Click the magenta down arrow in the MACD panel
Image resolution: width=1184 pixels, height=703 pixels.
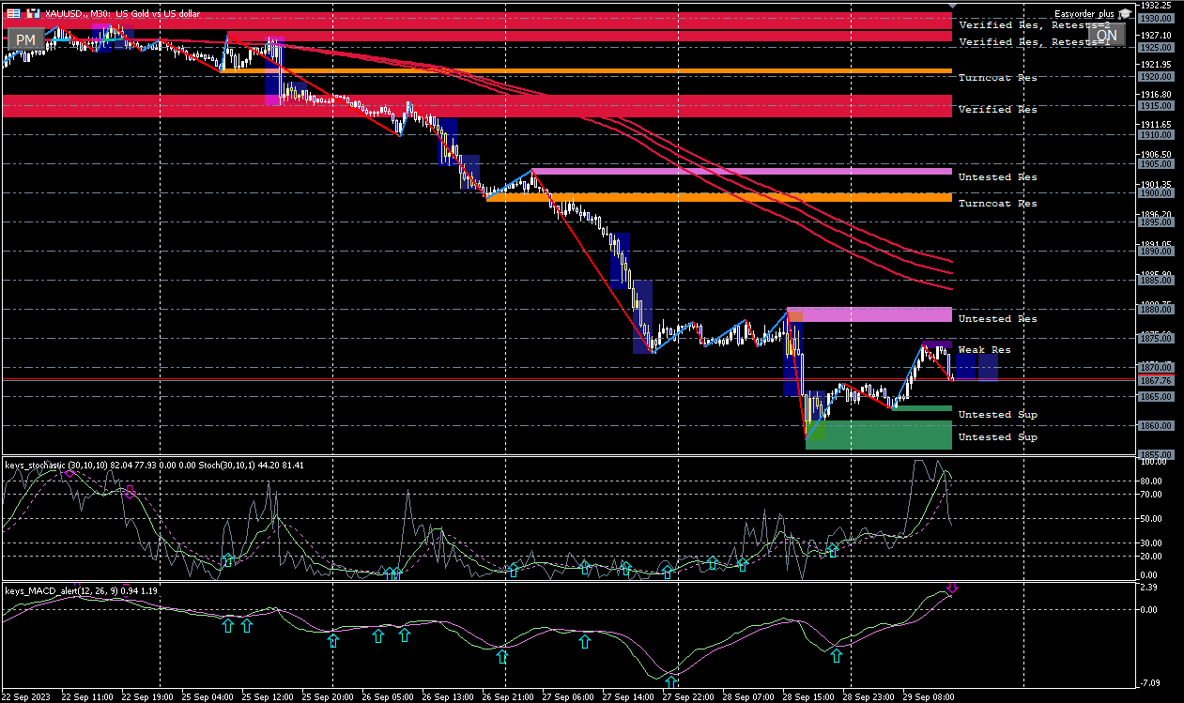(x=952, y=588)
